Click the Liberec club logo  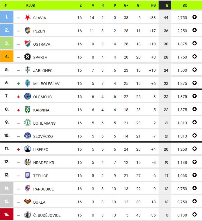(x=27, y=149)
